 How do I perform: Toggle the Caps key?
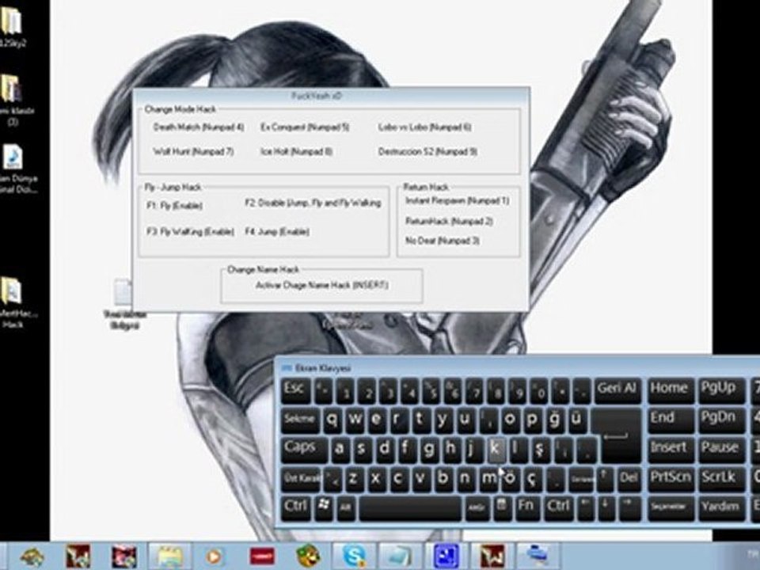pyautogui.click(x=304, y=450)
